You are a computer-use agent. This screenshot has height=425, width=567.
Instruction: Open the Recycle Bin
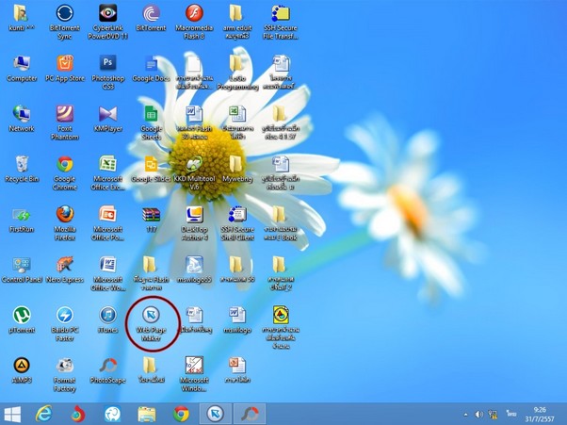pos(22,169)
